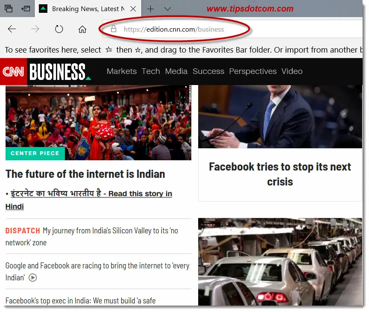Open Facebook's top exec in India story
Image resolution: width=369 pixels, height=312 pixels.
point(80,301)
